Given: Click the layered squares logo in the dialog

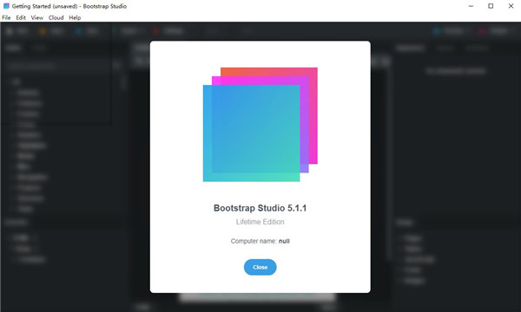Looking at the screenshot, I should point(260,124).
